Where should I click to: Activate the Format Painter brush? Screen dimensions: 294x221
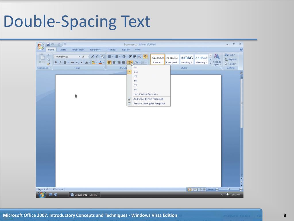pyautogui.click(x=49, y=64)
